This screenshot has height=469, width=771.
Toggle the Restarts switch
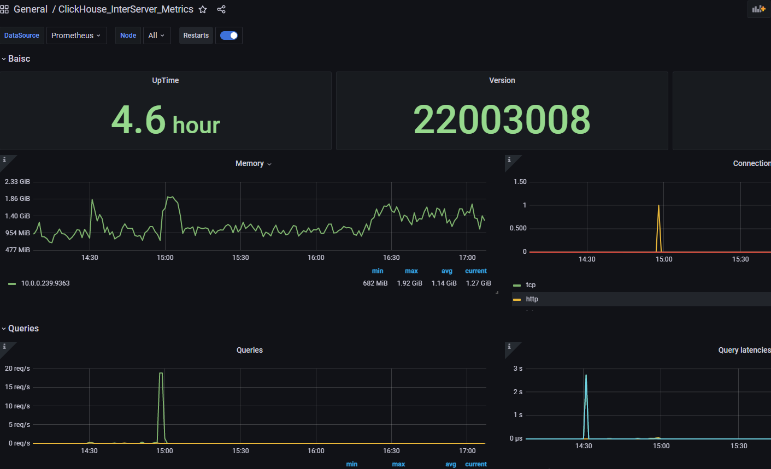coord(229,35)
